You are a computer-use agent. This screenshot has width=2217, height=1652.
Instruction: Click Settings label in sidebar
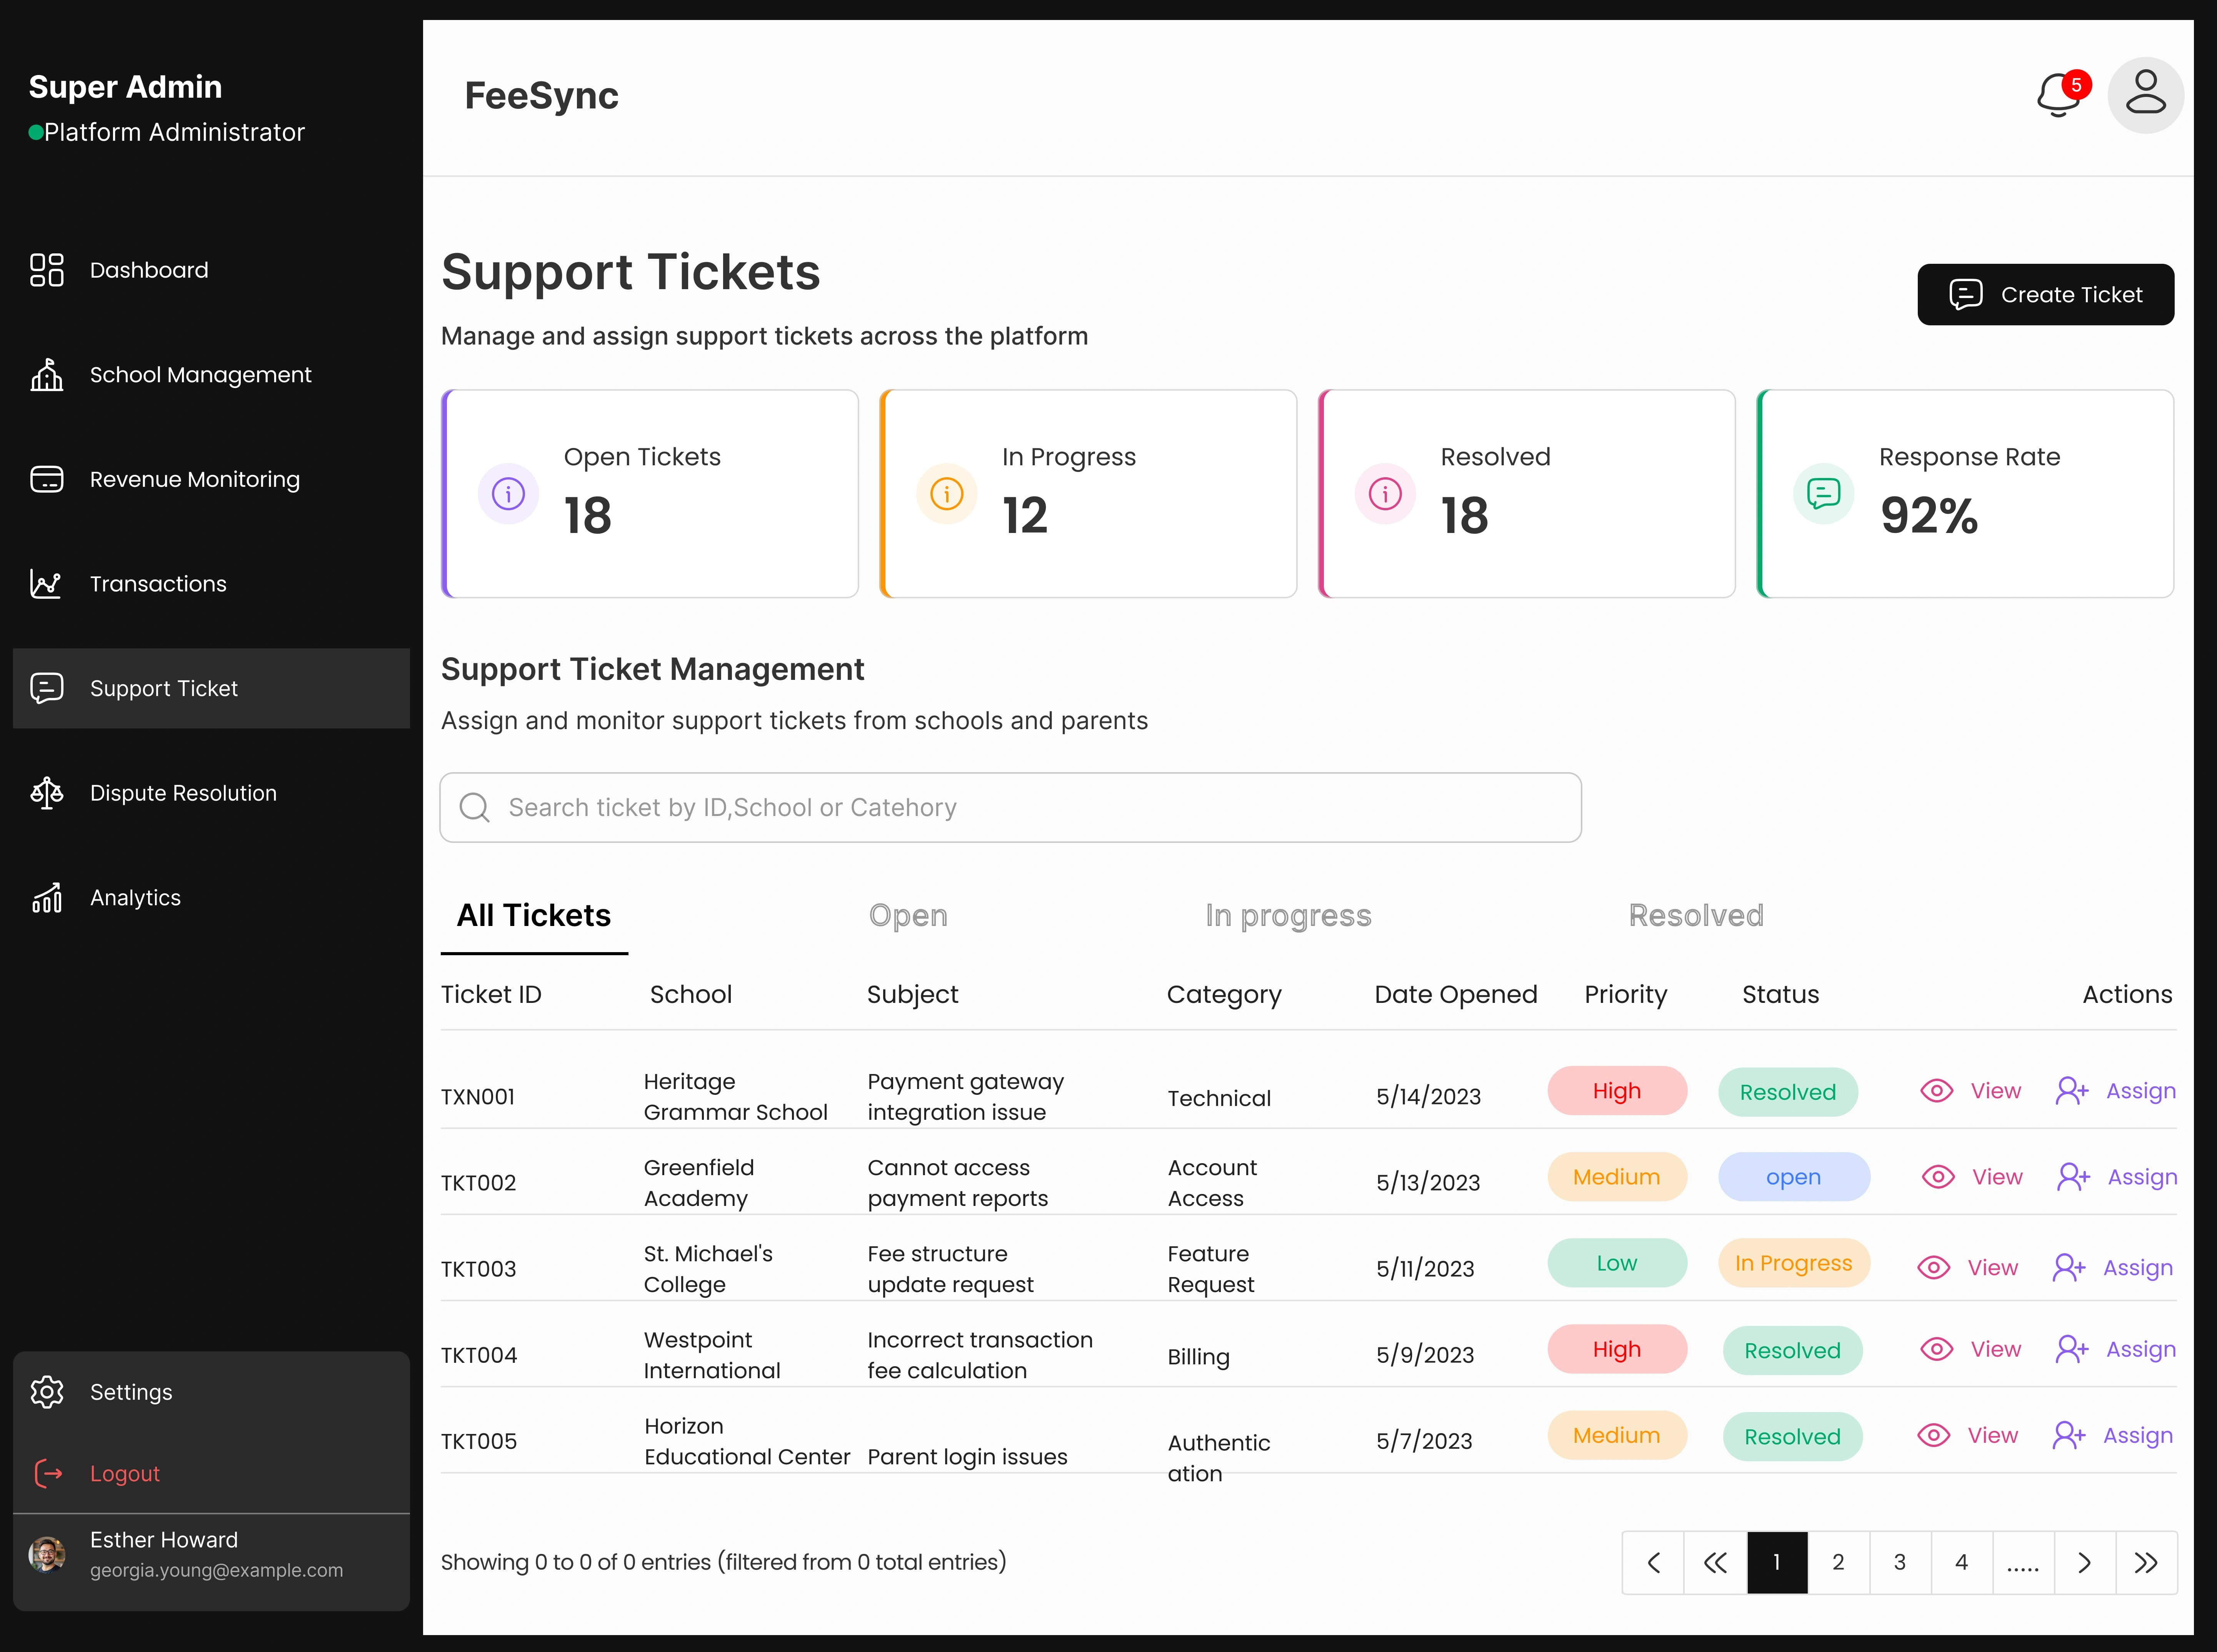click(x=131, y=1392)
